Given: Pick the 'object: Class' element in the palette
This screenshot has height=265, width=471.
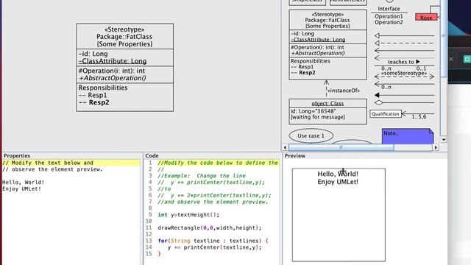Looking at the screenshot, I should tap(327, 111).
